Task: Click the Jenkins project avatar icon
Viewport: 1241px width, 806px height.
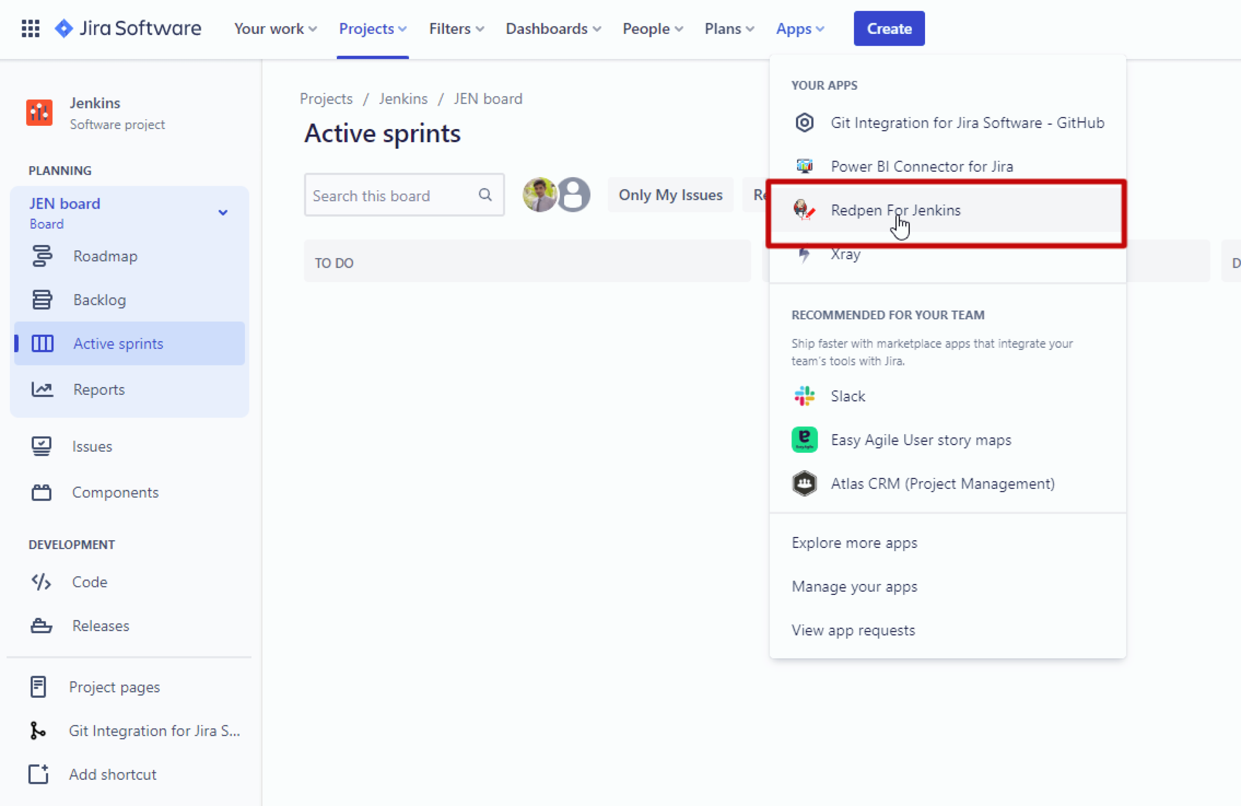Action: click(39, 112)
